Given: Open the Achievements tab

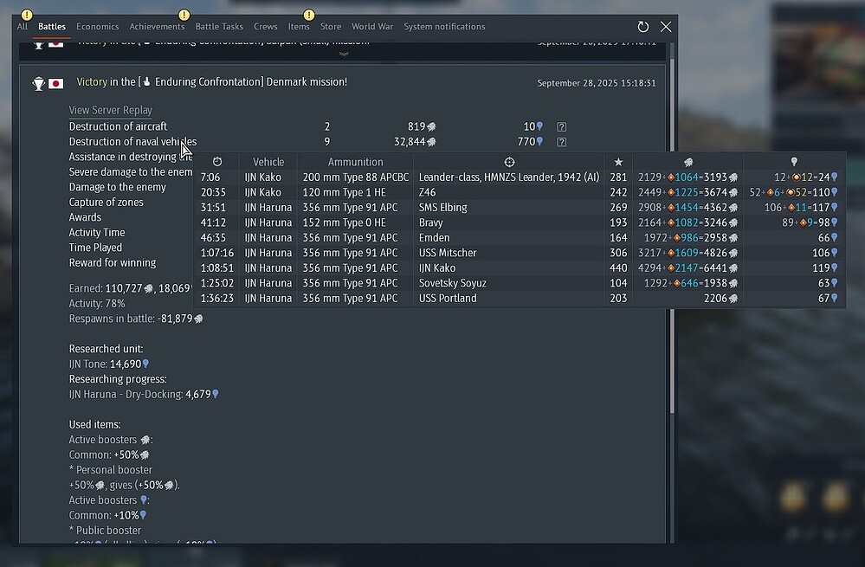Looking at the screenshot, I should tap(157, 27).
